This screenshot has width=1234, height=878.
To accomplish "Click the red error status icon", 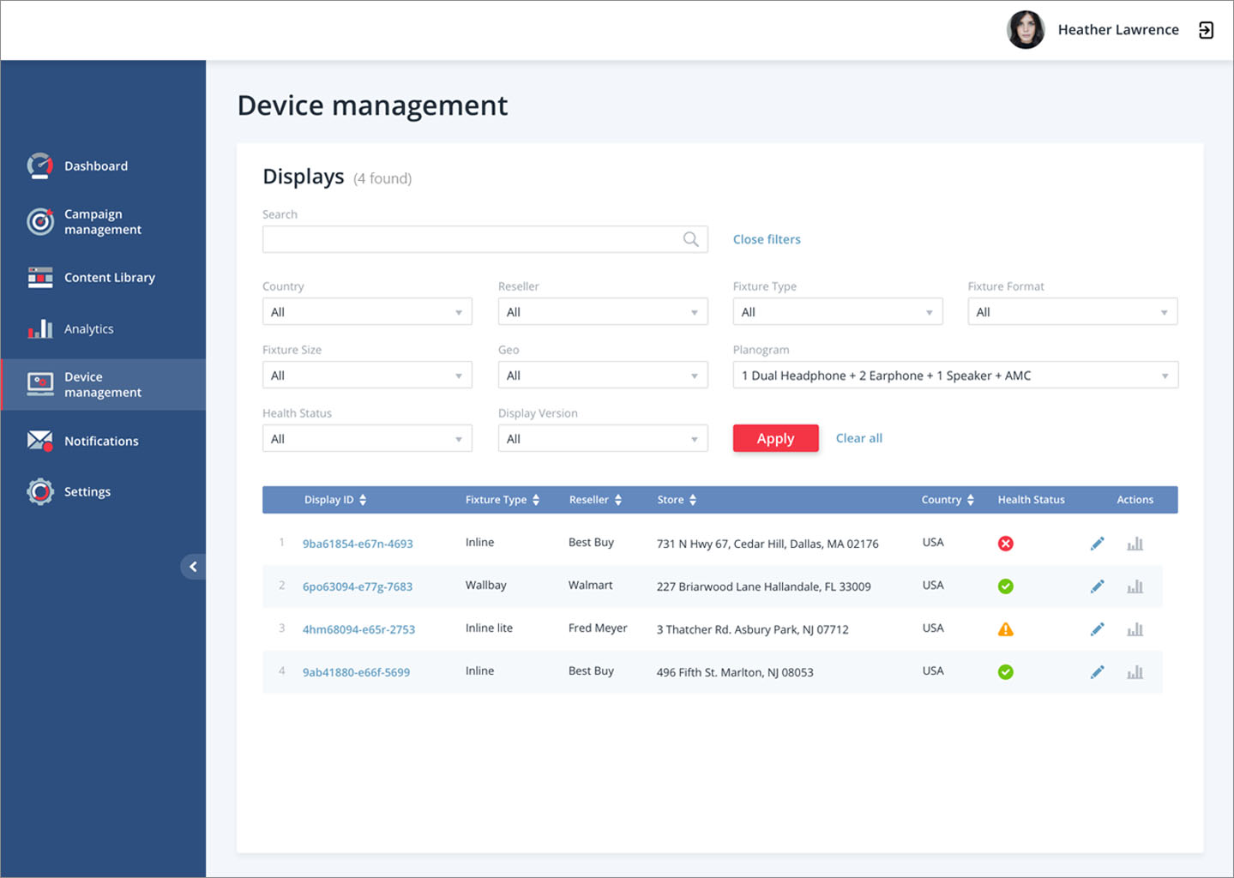I will pyautogui.click(x=1005, y=544).
